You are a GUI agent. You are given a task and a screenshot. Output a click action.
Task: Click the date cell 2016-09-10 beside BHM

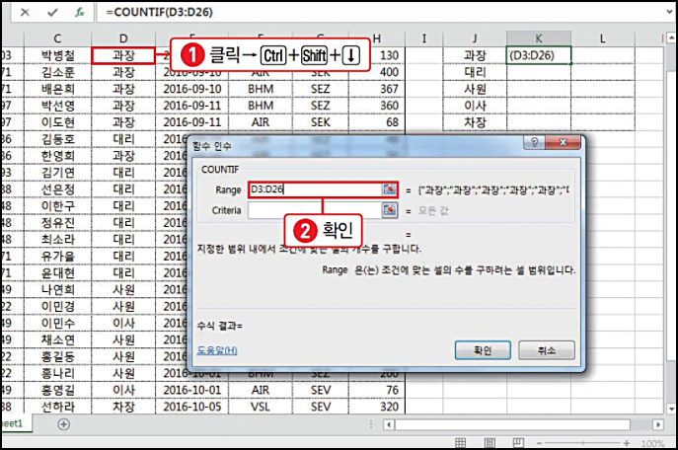[x=192, y=89]
